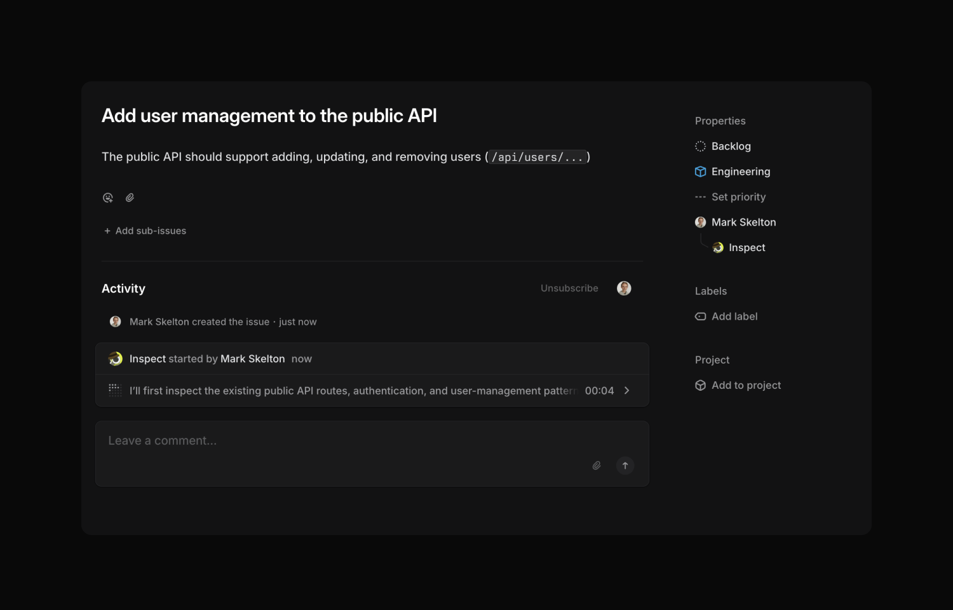The image size is (953, 610).
Task: Open the Set priority dropdown
Action: tap(731, 197)
